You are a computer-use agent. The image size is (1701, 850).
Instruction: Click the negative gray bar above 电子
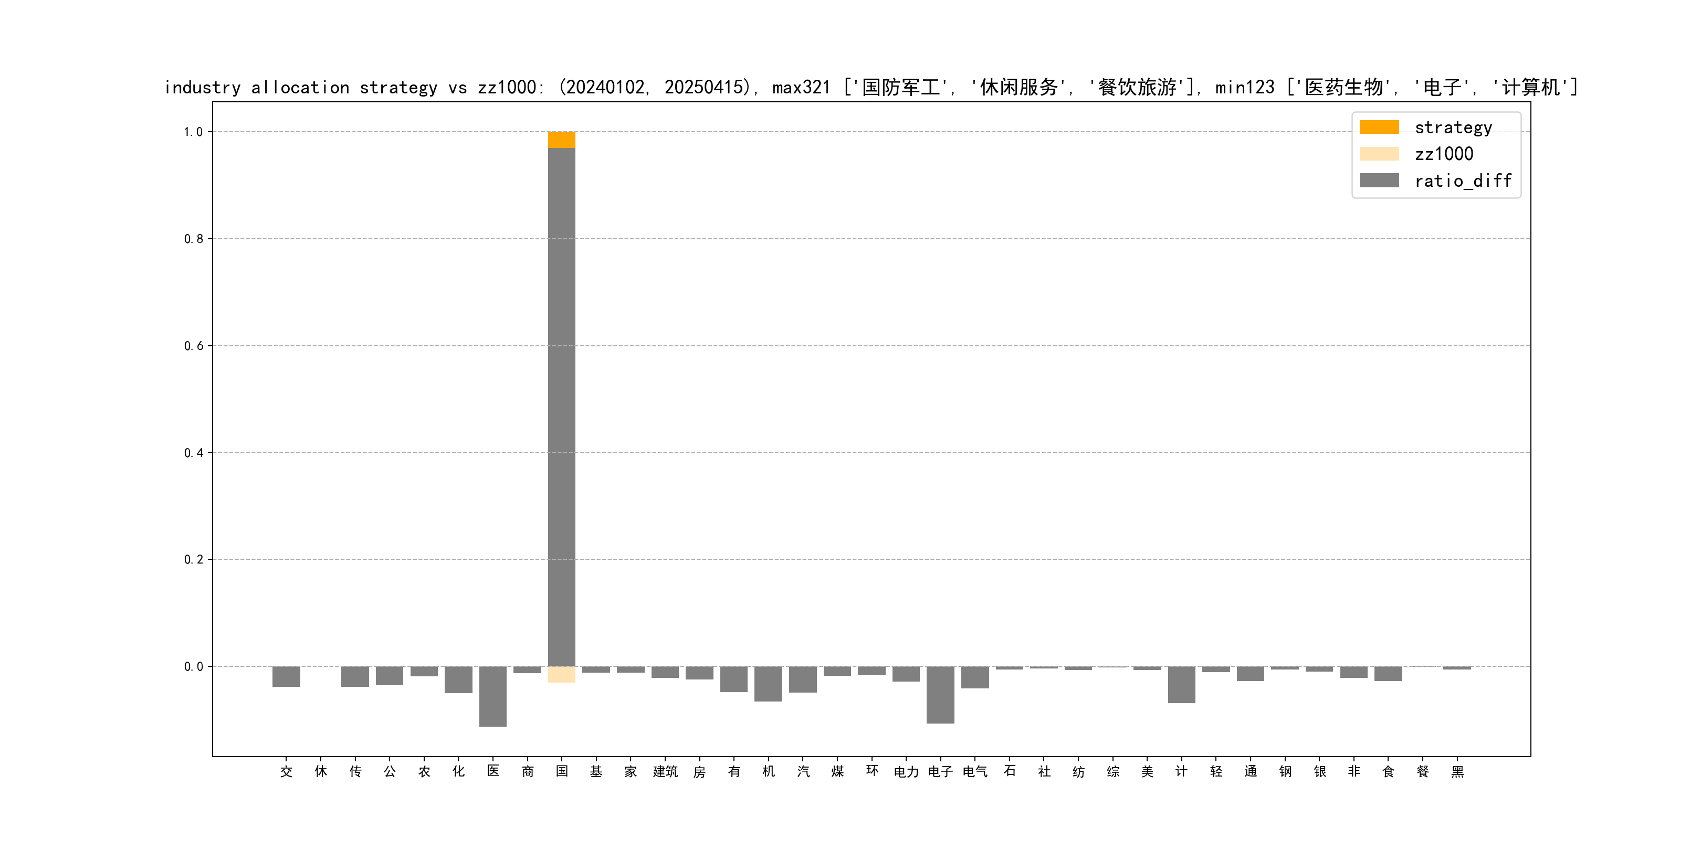click(940, 694)
